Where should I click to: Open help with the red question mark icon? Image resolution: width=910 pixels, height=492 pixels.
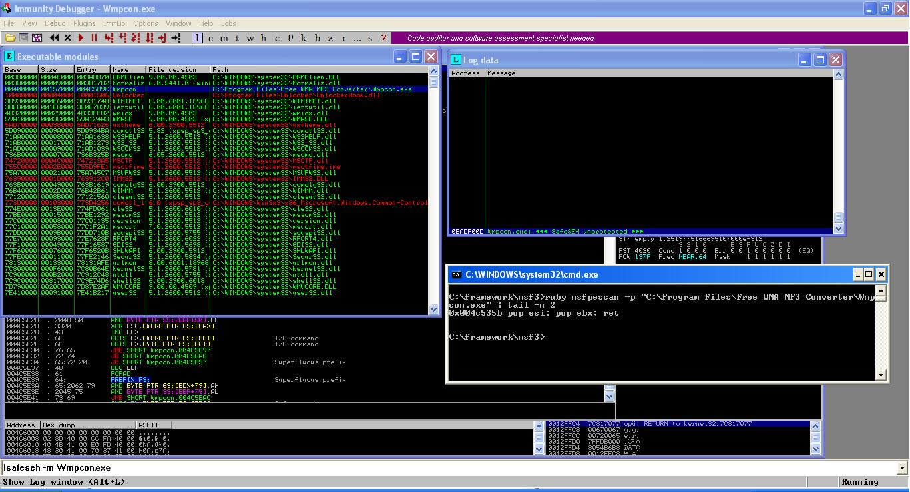(x=383, y=38)
